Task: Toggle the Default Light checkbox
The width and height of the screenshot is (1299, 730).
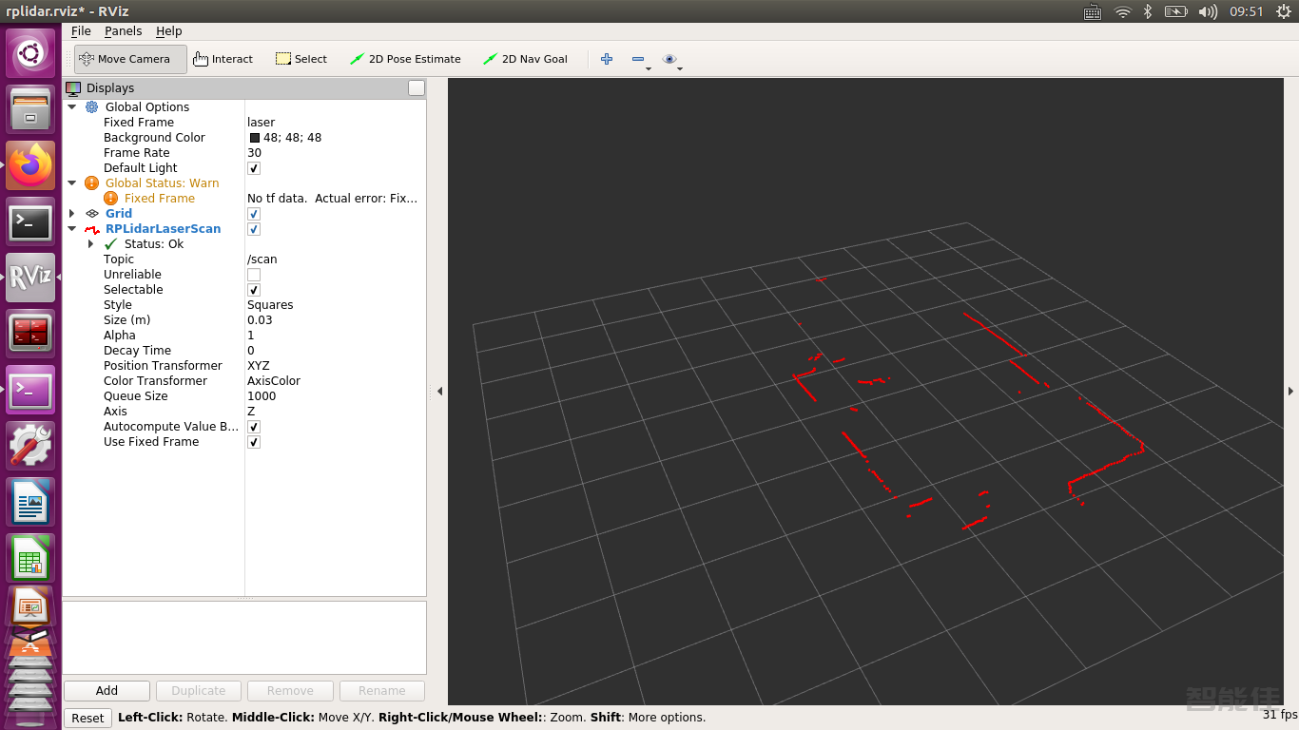Action: click(254, 168)
